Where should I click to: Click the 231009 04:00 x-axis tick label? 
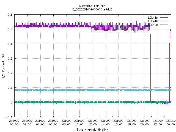[40, 122]
